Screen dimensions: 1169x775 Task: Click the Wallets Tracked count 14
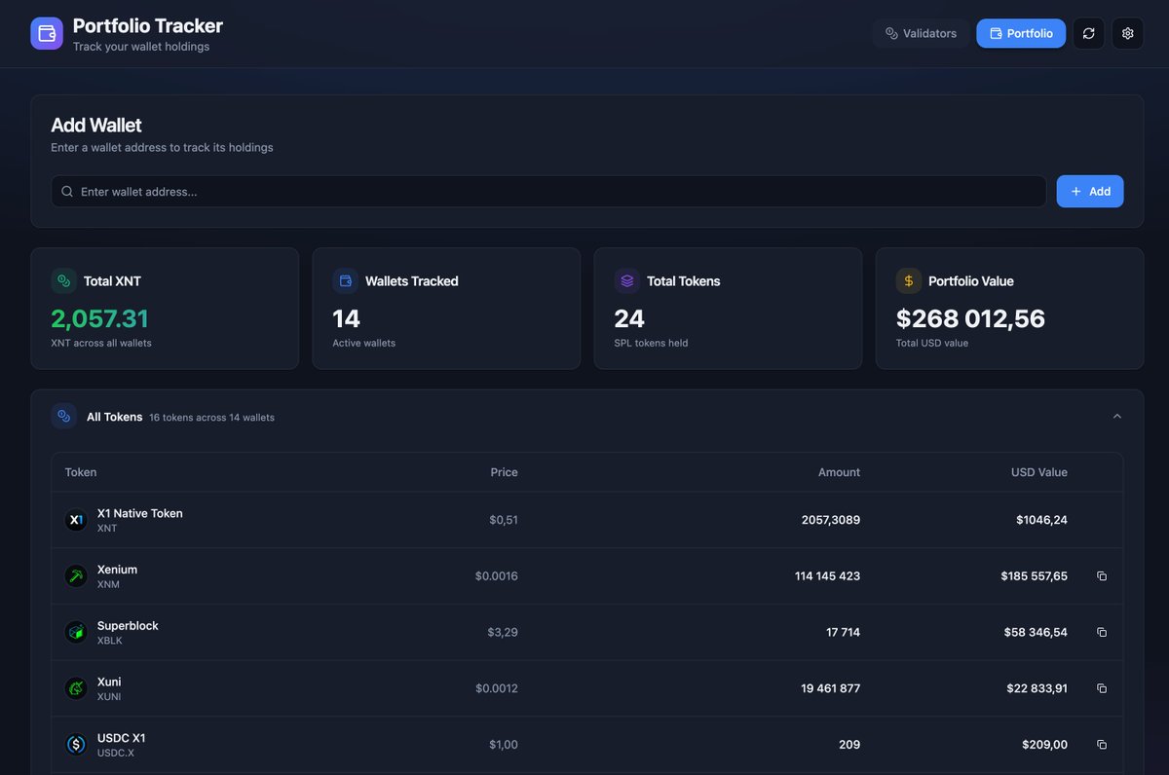[346, 318]
